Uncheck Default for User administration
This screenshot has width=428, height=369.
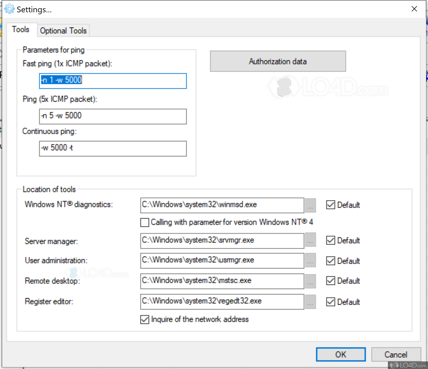(330, 260)
